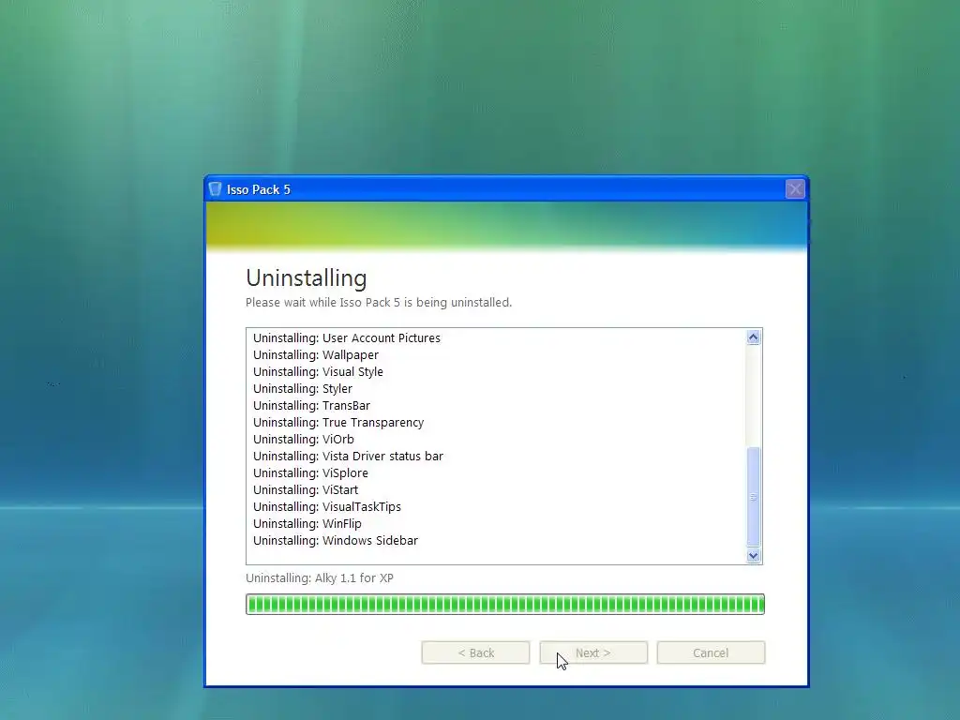960x720 pixels.
Task: Select the 'Vista Driver status bar' line
Action: click(348, 457)
